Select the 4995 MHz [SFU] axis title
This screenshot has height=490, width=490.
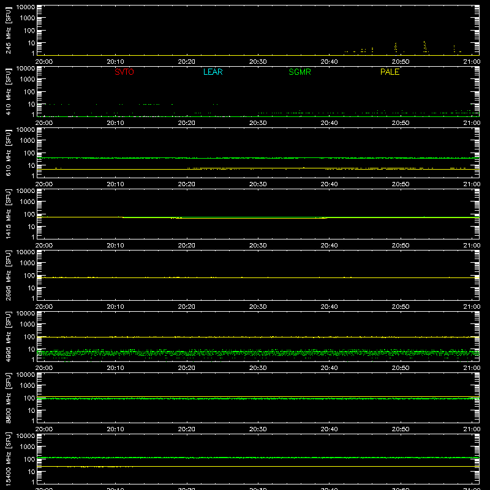tap(8, 337)
